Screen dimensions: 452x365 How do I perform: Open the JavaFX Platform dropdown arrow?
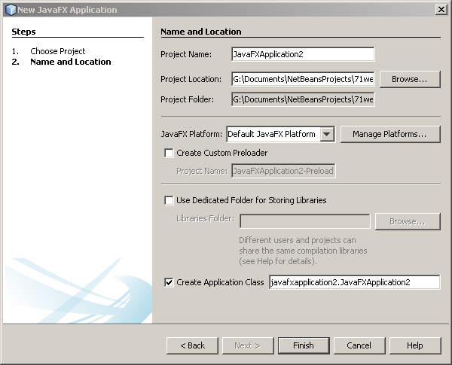point(327,134)
